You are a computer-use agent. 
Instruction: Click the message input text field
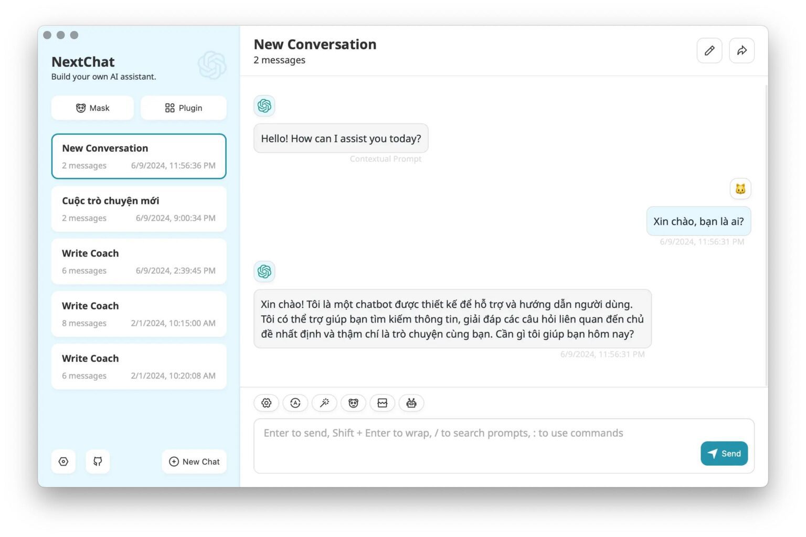472,446
